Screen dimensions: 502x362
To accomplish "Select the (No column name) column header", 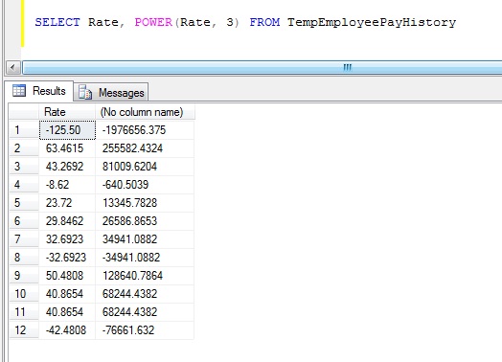I will point(145,112).
